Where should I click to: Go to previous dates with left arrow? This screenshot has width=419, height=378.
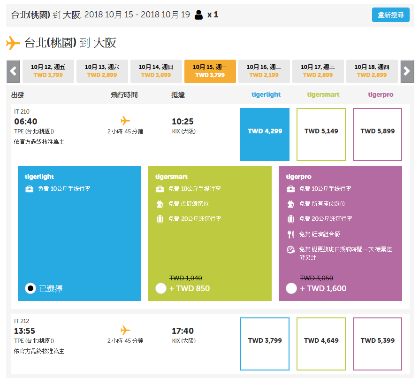tap(13, 71)
